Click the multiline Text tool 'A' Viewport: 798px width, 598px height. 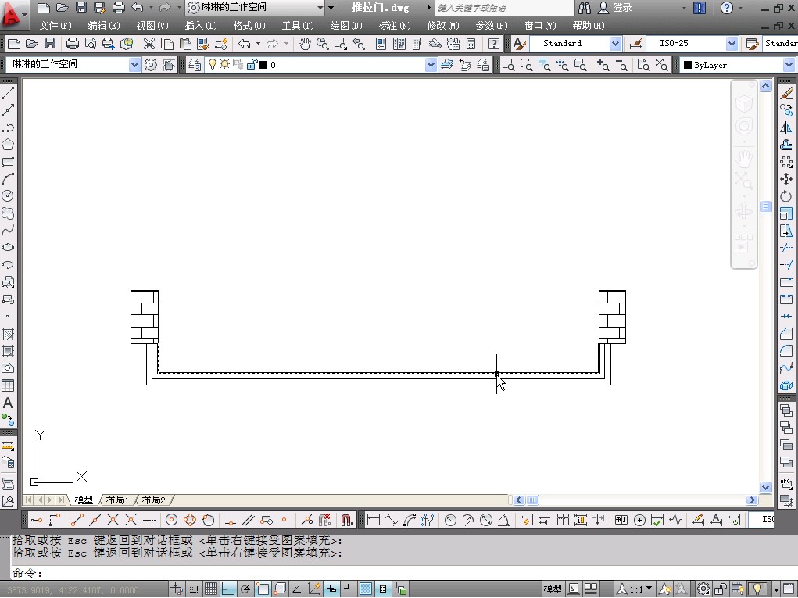(8, 403)
